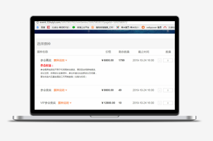Viewport: 213px width, 141px height.
Task: Click the 截止时间 column header
Action: point(144,52)
